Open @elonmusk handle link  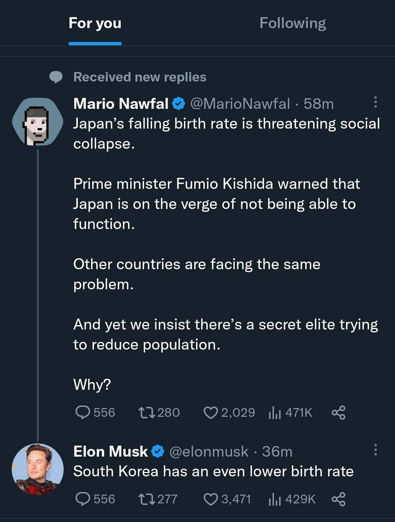pyautogui.click(x=209, y=452)
